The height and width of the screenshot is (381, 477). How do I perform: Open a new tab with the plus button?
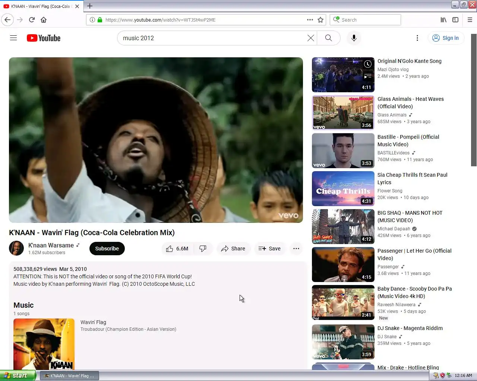coord(90,6)
